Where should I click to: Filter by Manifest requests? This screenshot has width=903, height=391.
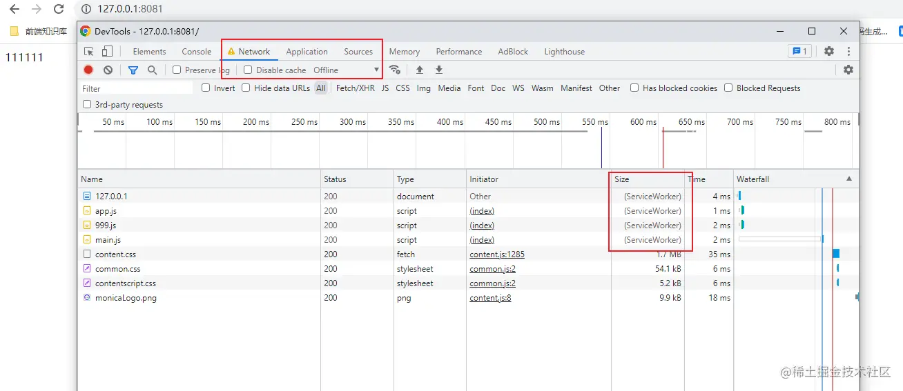point(576,88)
